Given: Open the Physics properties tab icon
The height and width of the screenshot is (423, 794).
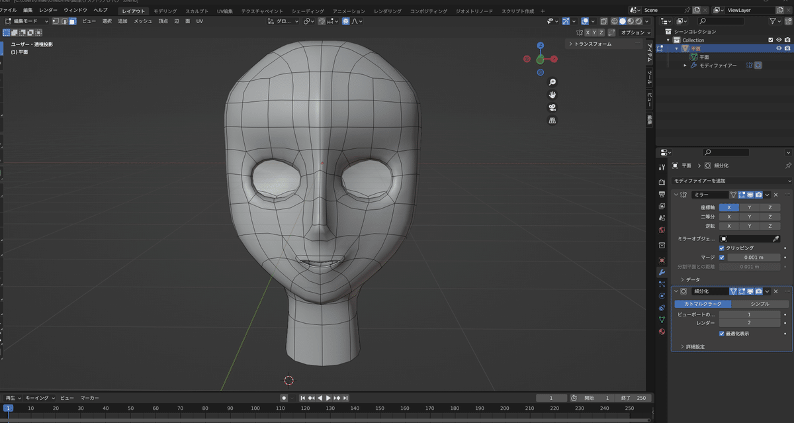Looking at the screenshot, I should click(x=662, y=296).
